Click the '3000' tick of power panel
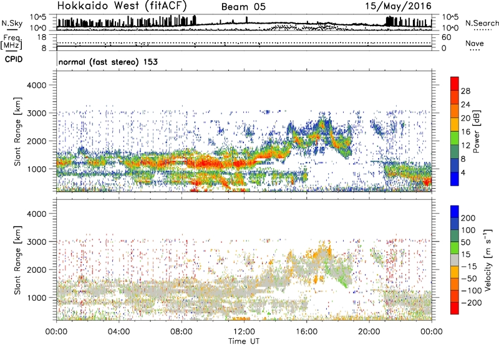 point(36,113)
